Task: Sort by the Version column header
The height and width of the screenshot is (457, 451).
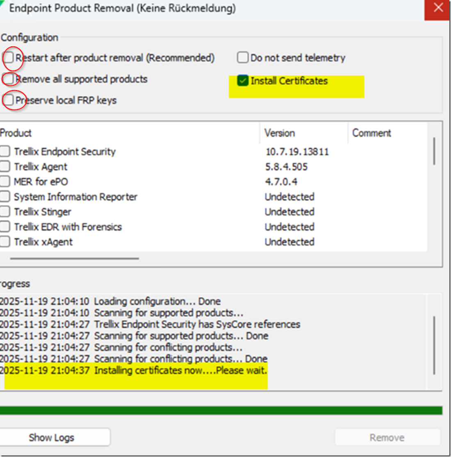Action: click(x=280, y=133)
